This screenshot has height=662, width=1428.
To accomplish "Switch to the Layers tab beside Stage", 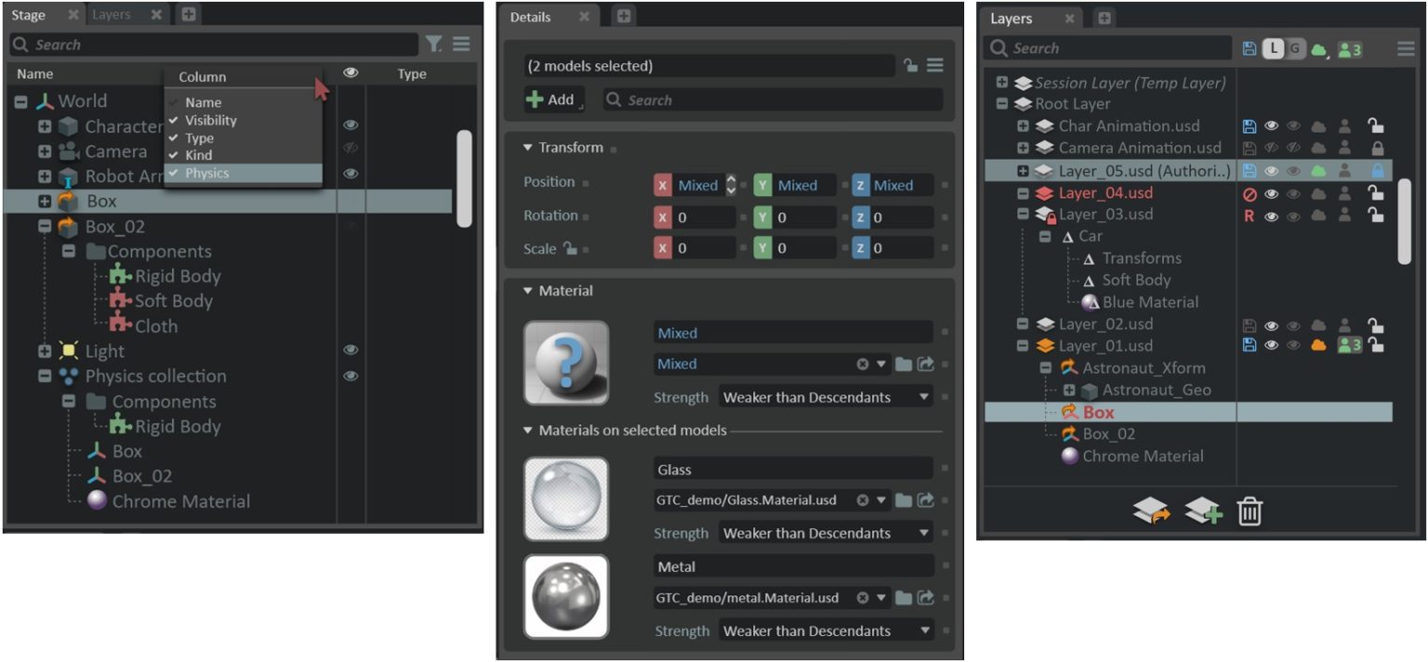I will (x=112, y=15).
